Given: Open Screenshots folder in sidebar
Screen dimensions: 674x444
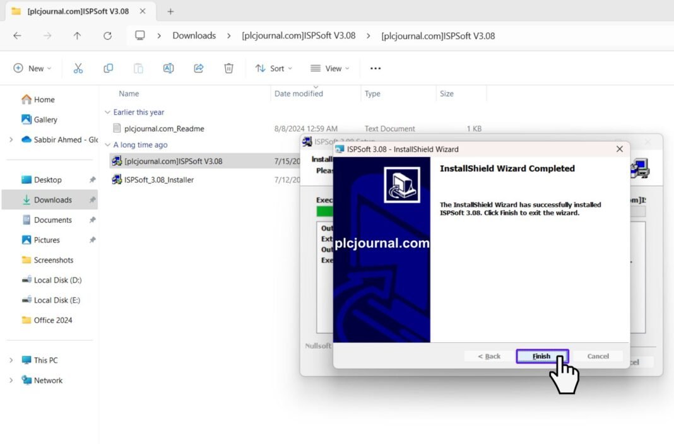Looking at the screenshot, I should click(53, 260).
